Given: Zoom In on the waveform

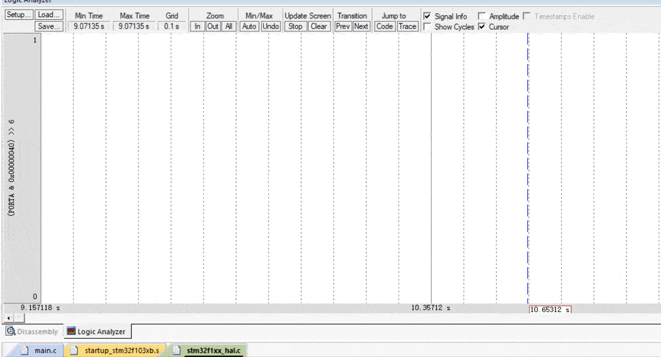Looking at the screenshot, I should click(x=197, y=26).
